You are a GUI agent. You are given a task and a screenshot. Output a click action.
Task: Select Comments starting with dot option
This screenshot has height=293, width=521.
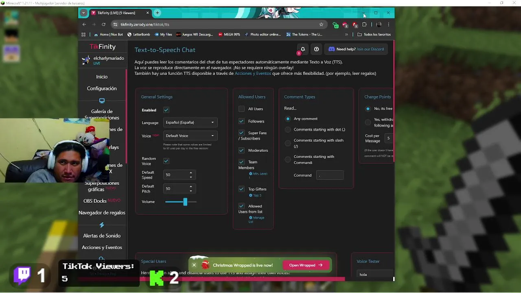288,129
